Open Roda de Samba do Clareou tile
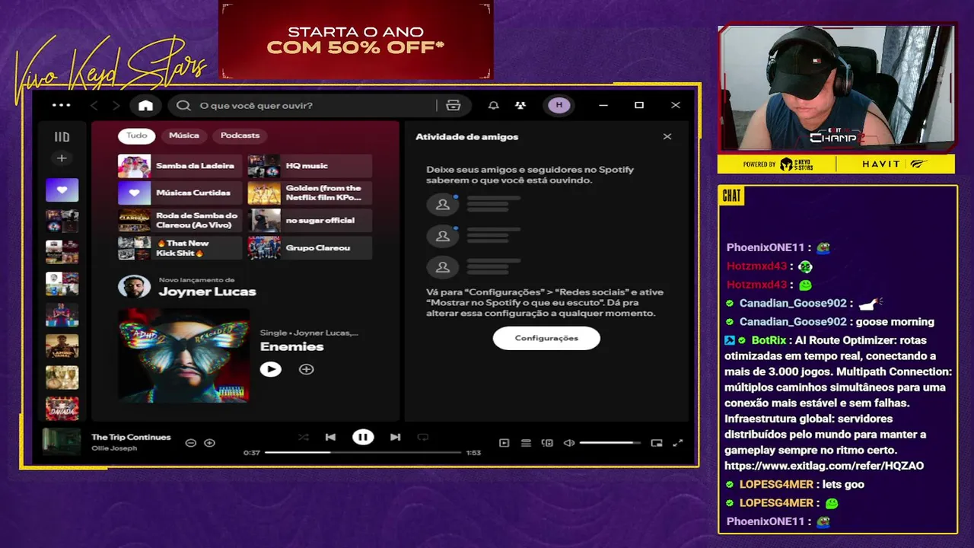The width and height of the screenshot is (974, 548). (180, 221)
